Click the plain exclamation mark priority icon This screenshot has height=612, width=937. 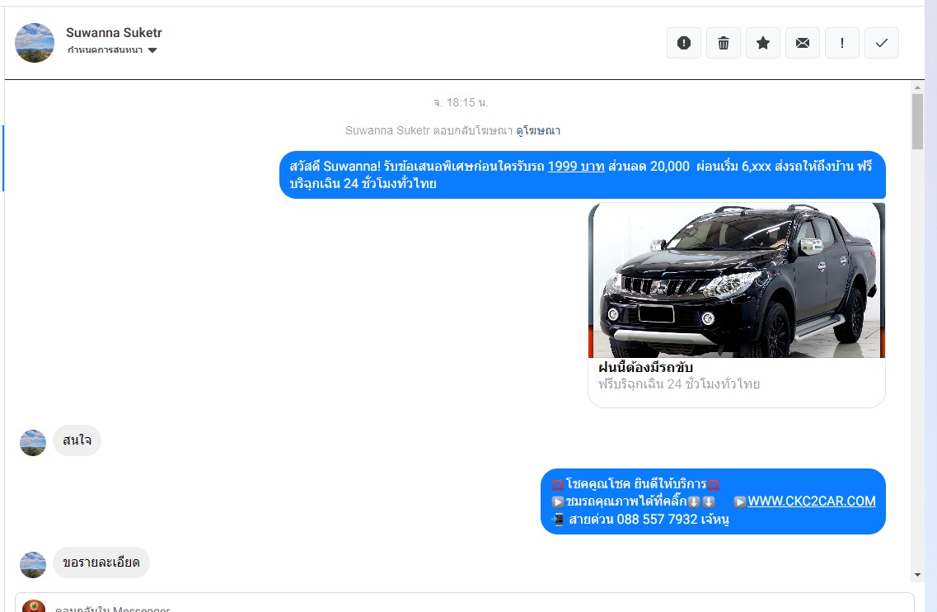(842, 43)
